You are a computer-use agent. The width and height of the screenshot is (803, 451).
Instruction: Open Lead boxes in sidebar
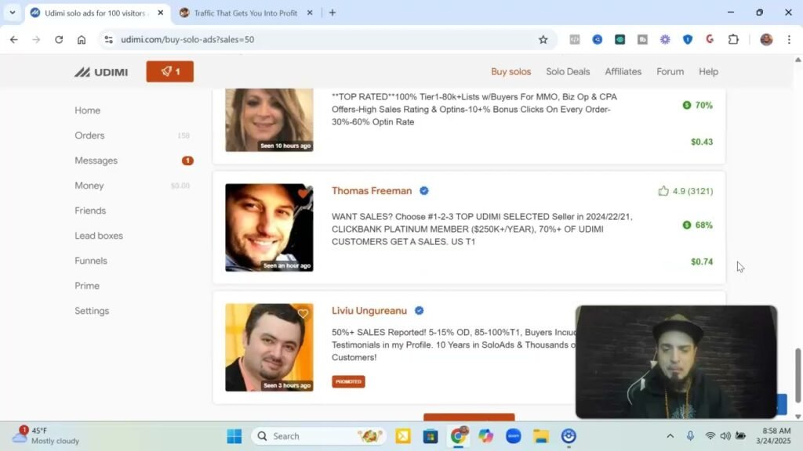click(99, 236)
